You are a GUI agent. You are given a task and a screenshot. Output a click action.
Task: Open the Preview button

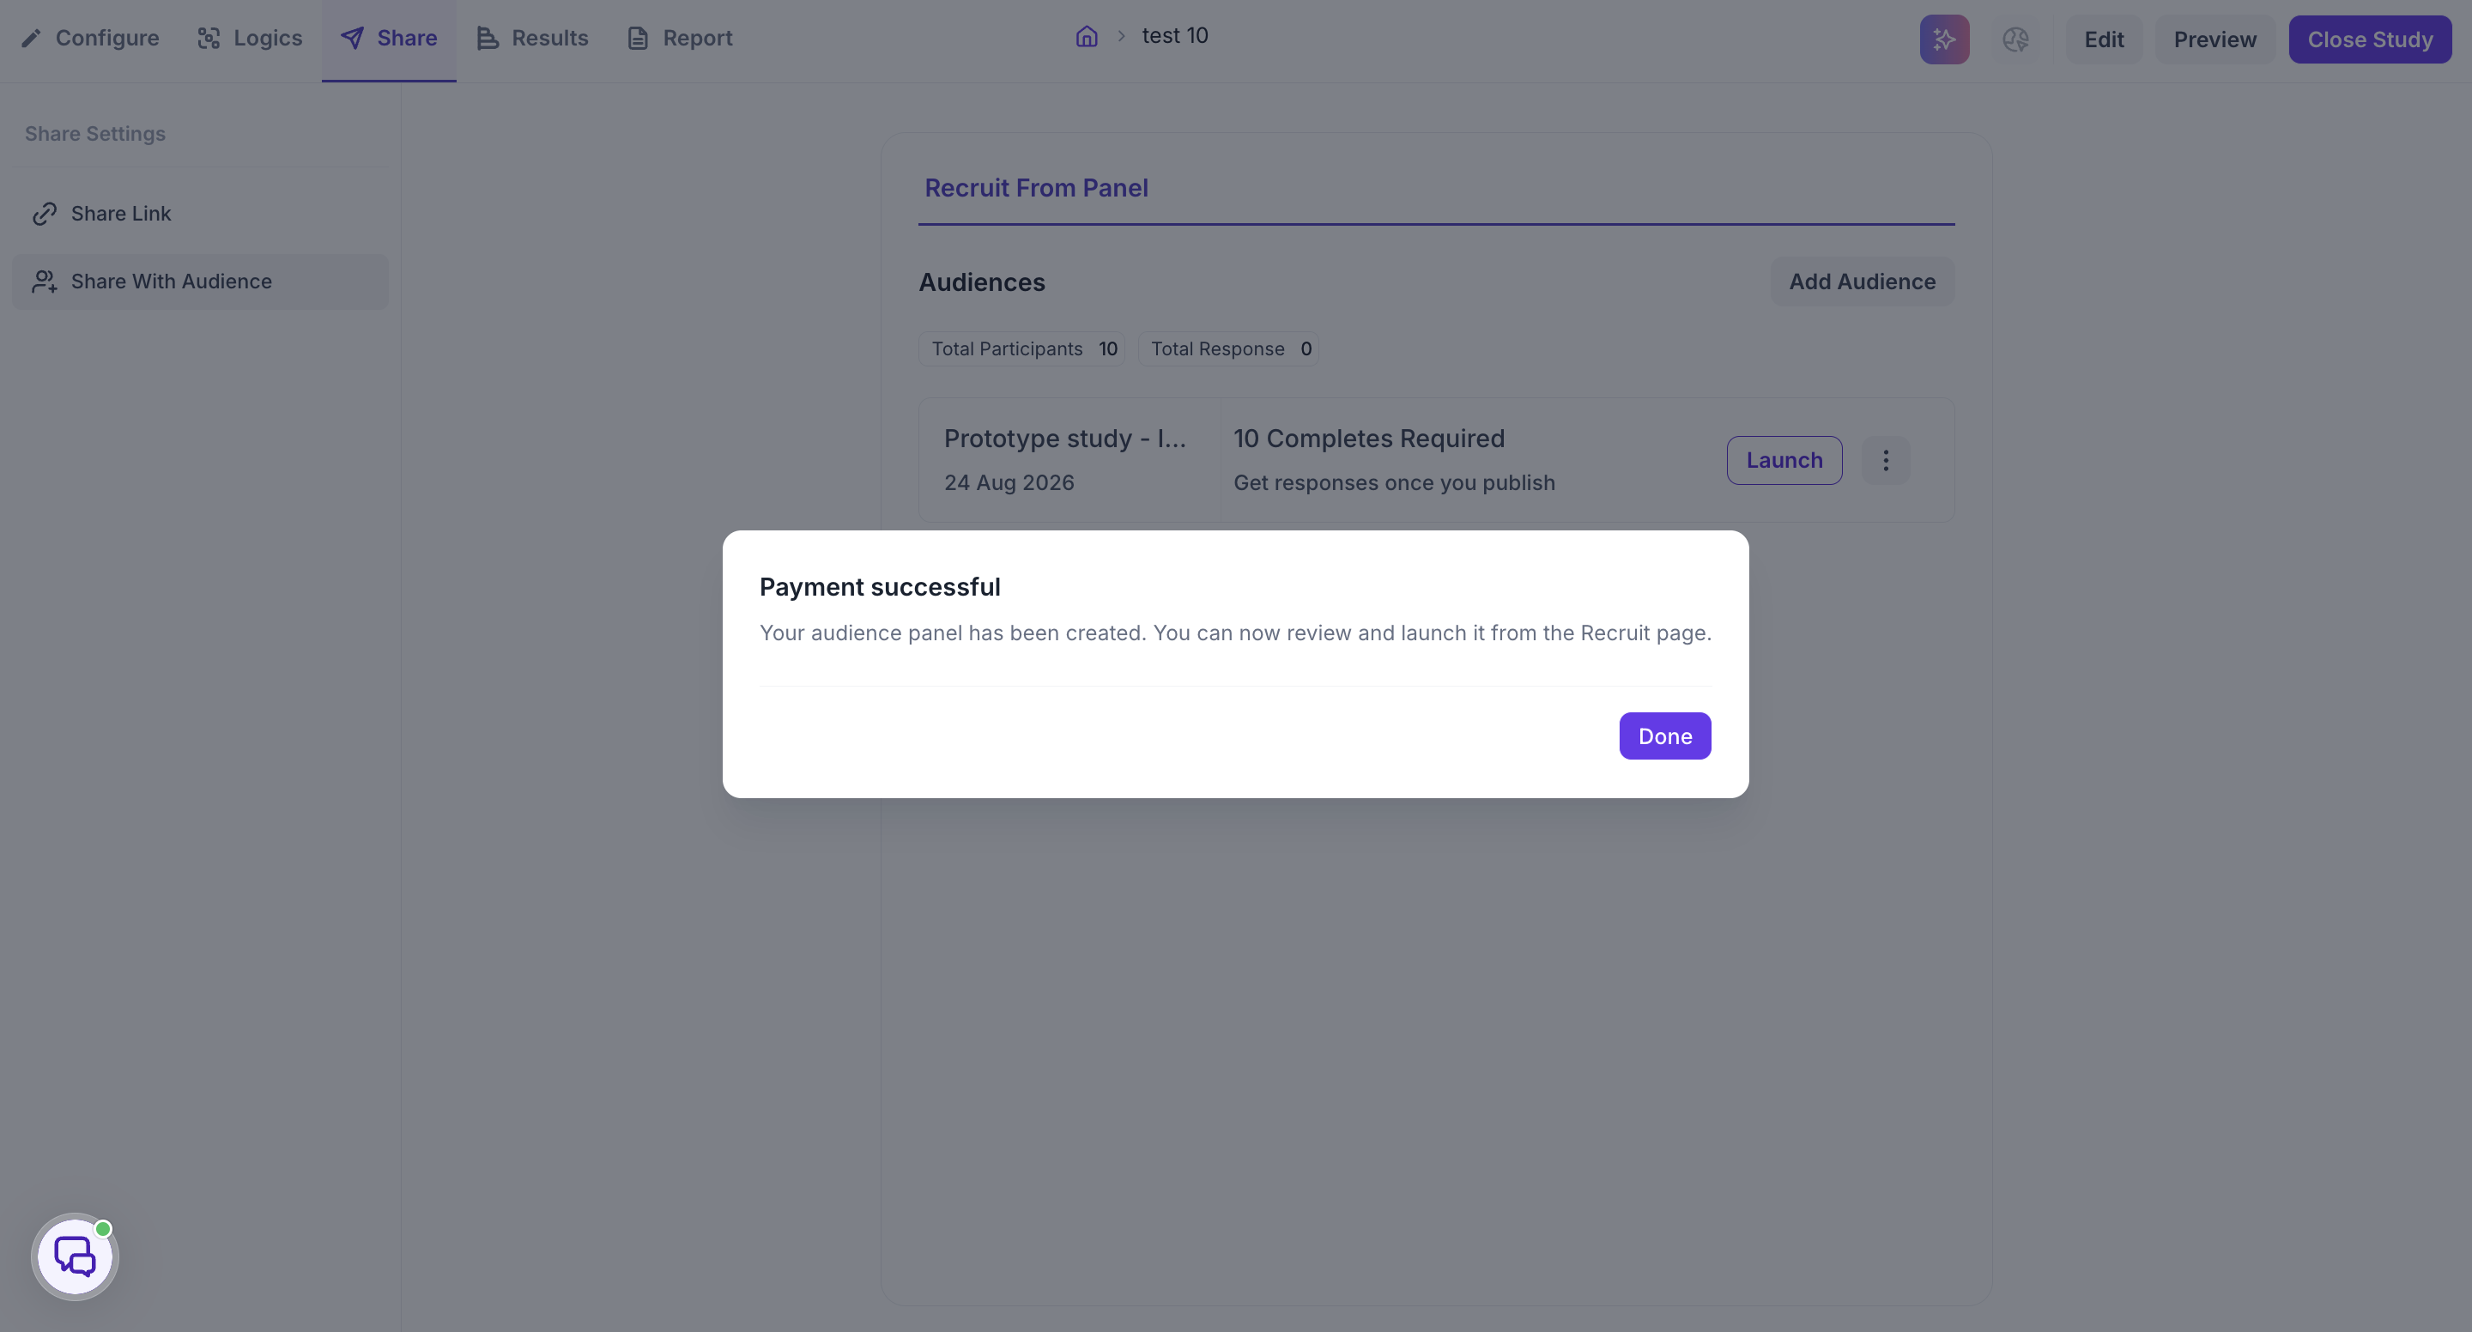tap(2214, 39)
